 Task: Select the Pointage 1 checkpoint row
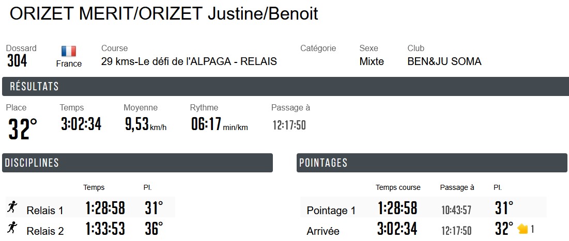331,210
